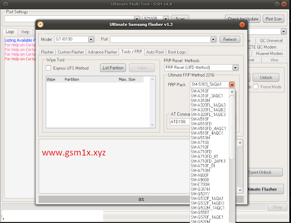Open the Boot Logo tab
The height and width of the screenshot is (223, 291).
(x=177, y=52)
